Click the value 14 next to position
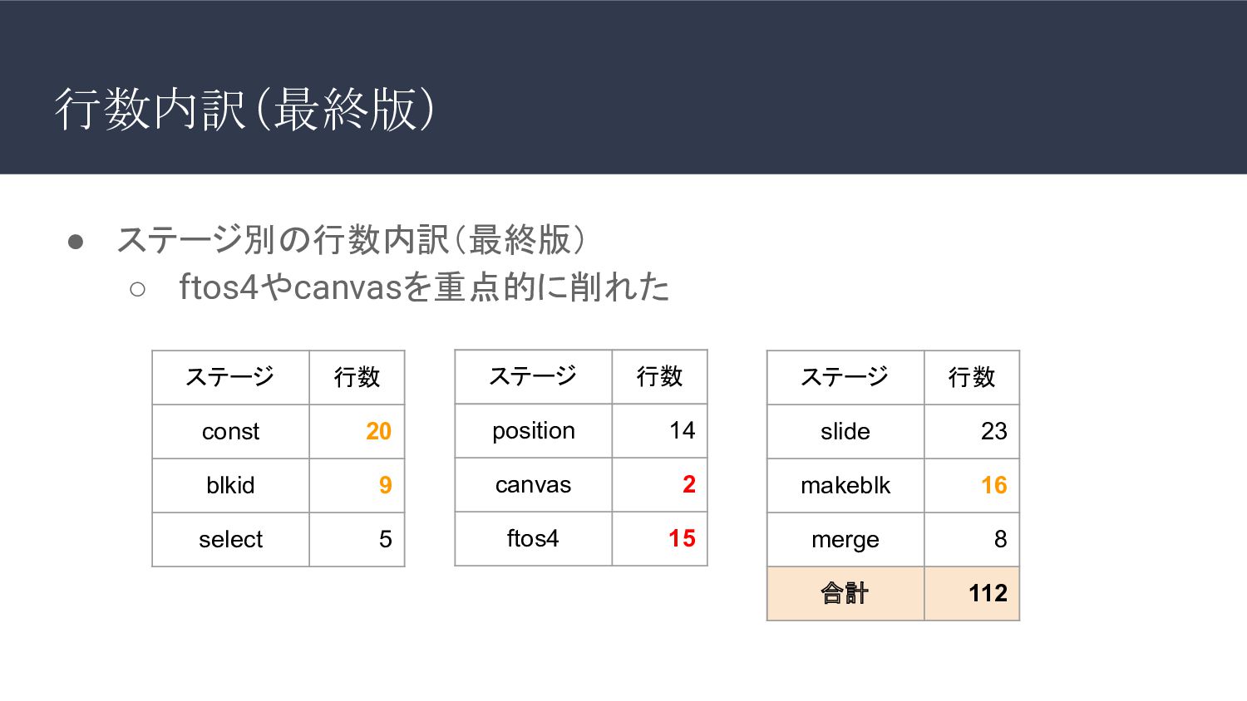The image size is (1247, 701). [x=682, y=430]
